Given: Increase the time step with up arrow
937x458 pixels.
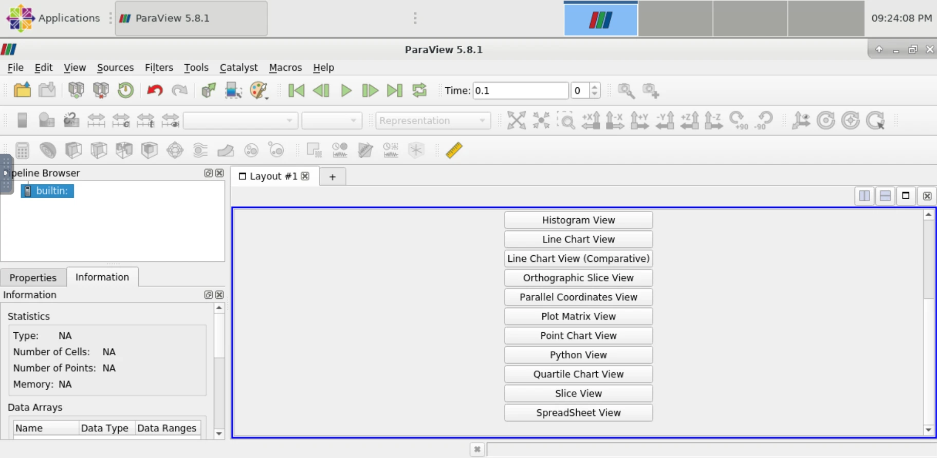Looking at the screenshot, I should [595, 87].
